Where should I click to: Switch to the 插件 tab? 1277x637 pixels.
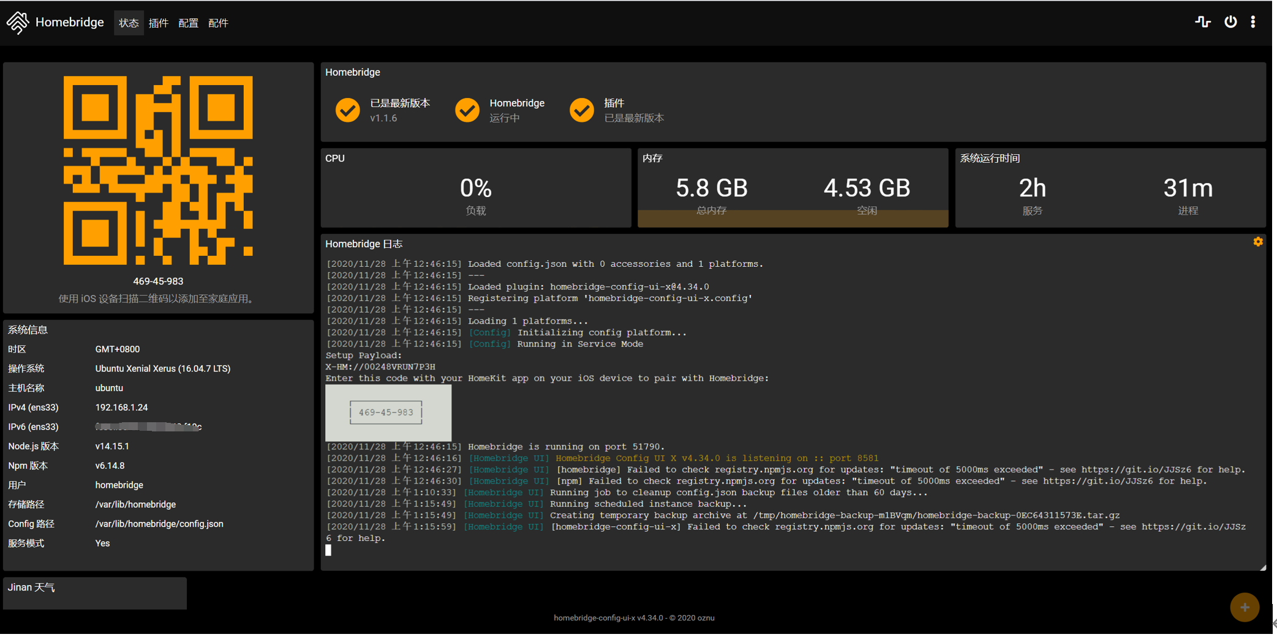[x=159, y=23]
